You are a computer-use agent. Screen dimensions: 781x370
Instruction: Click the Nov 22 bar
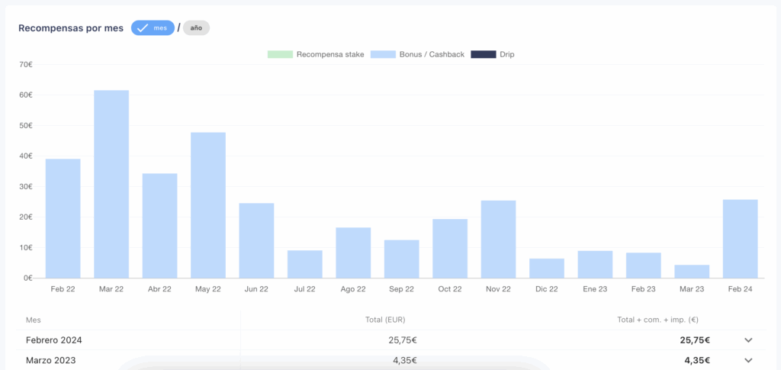498,239
